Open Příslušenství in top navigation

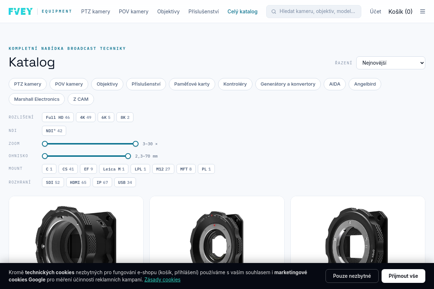point(204,12)
